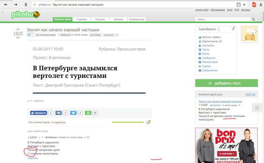264x163 pixels.
Task: Open the 'Сообщества' tab
Action: pos(136,19)
